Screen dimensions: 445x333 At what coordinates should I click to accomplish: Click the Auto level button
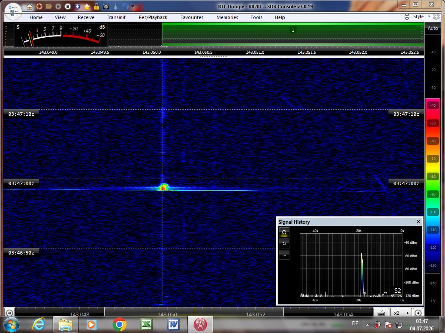[433, 28]
